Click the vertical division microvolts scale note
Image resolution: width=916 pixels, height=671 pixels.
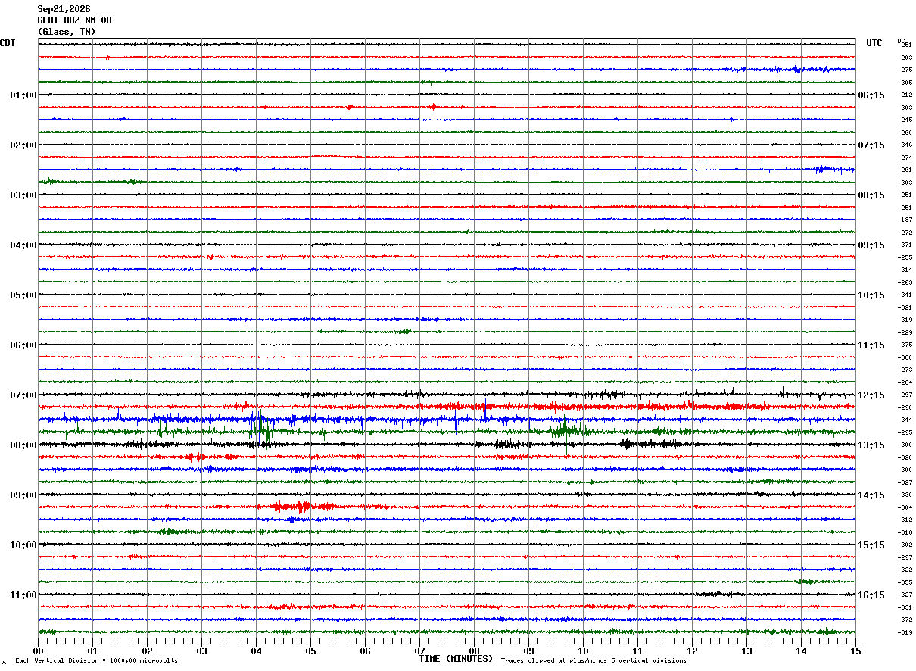click(96, 660)
